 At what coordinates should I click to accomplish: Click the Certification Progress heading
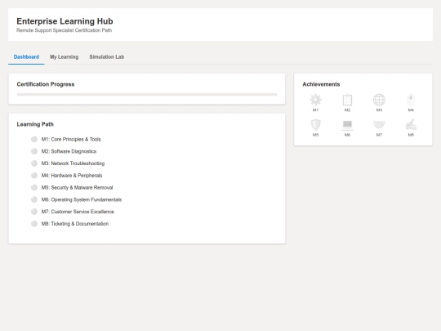46,84
